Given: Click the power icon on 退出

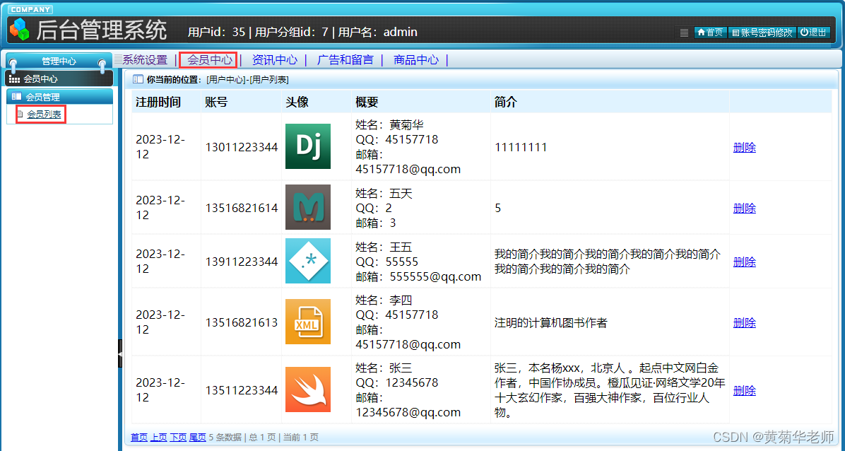Looking at the screenshot, I should tap(805, 33).
